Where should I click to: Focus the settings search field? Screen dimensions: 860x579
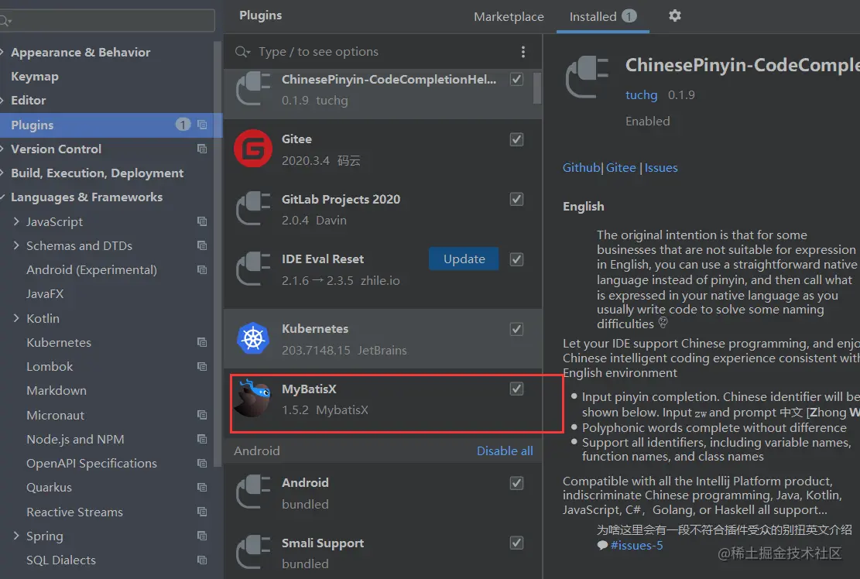pyautogui.click(x=107, y=20)
